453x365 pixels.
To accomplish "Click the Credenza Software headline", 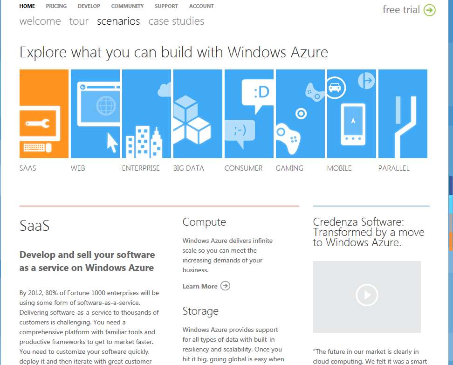I will (369, 232).
